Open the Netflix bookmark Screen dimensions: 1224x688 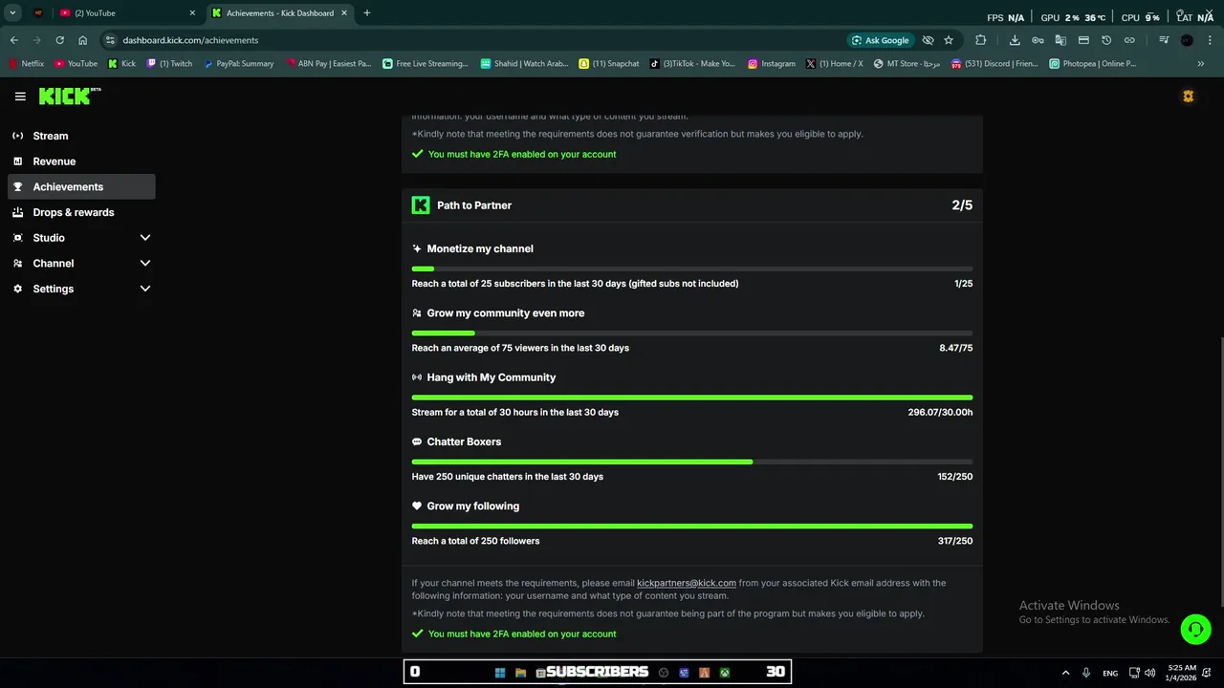26,64
